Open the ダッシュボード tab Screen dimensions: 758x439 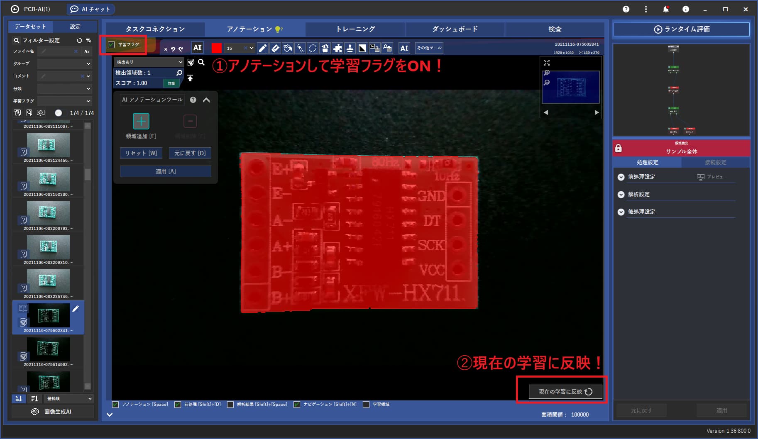[455, 29]
